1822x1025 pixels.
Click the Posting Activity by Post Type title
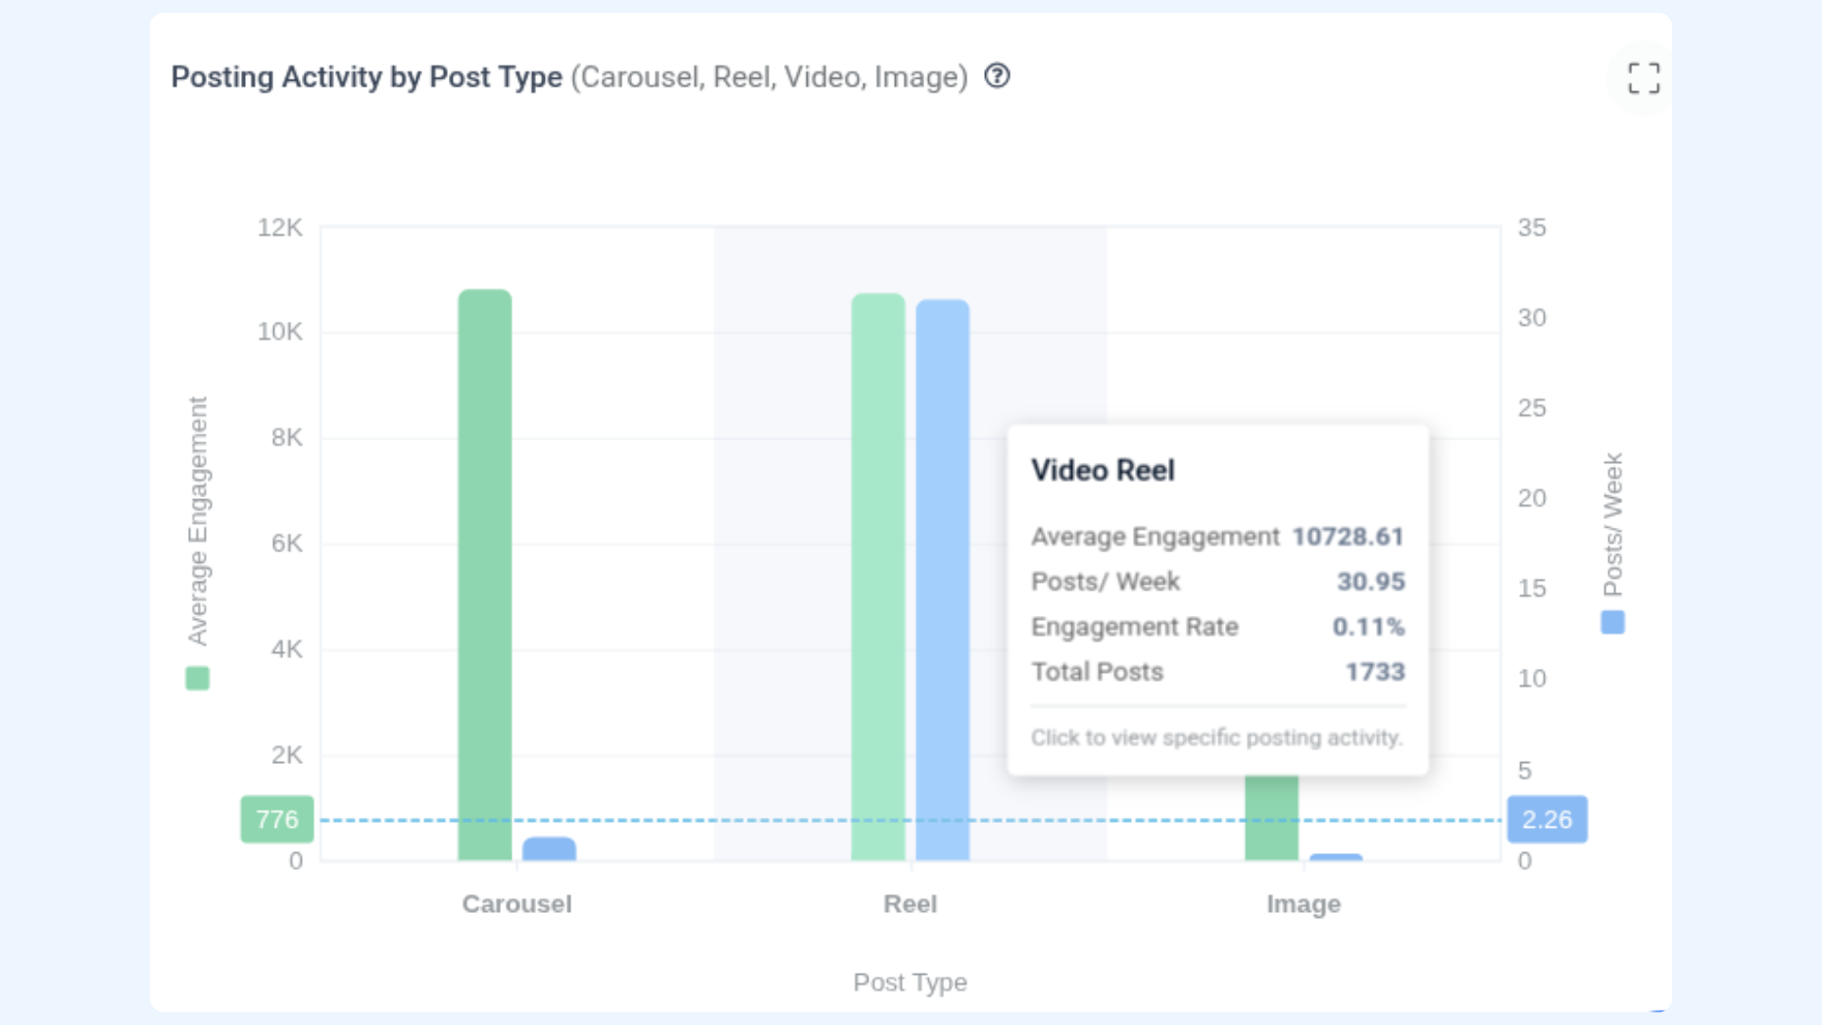pyautogui.click(x=366, y=77)
